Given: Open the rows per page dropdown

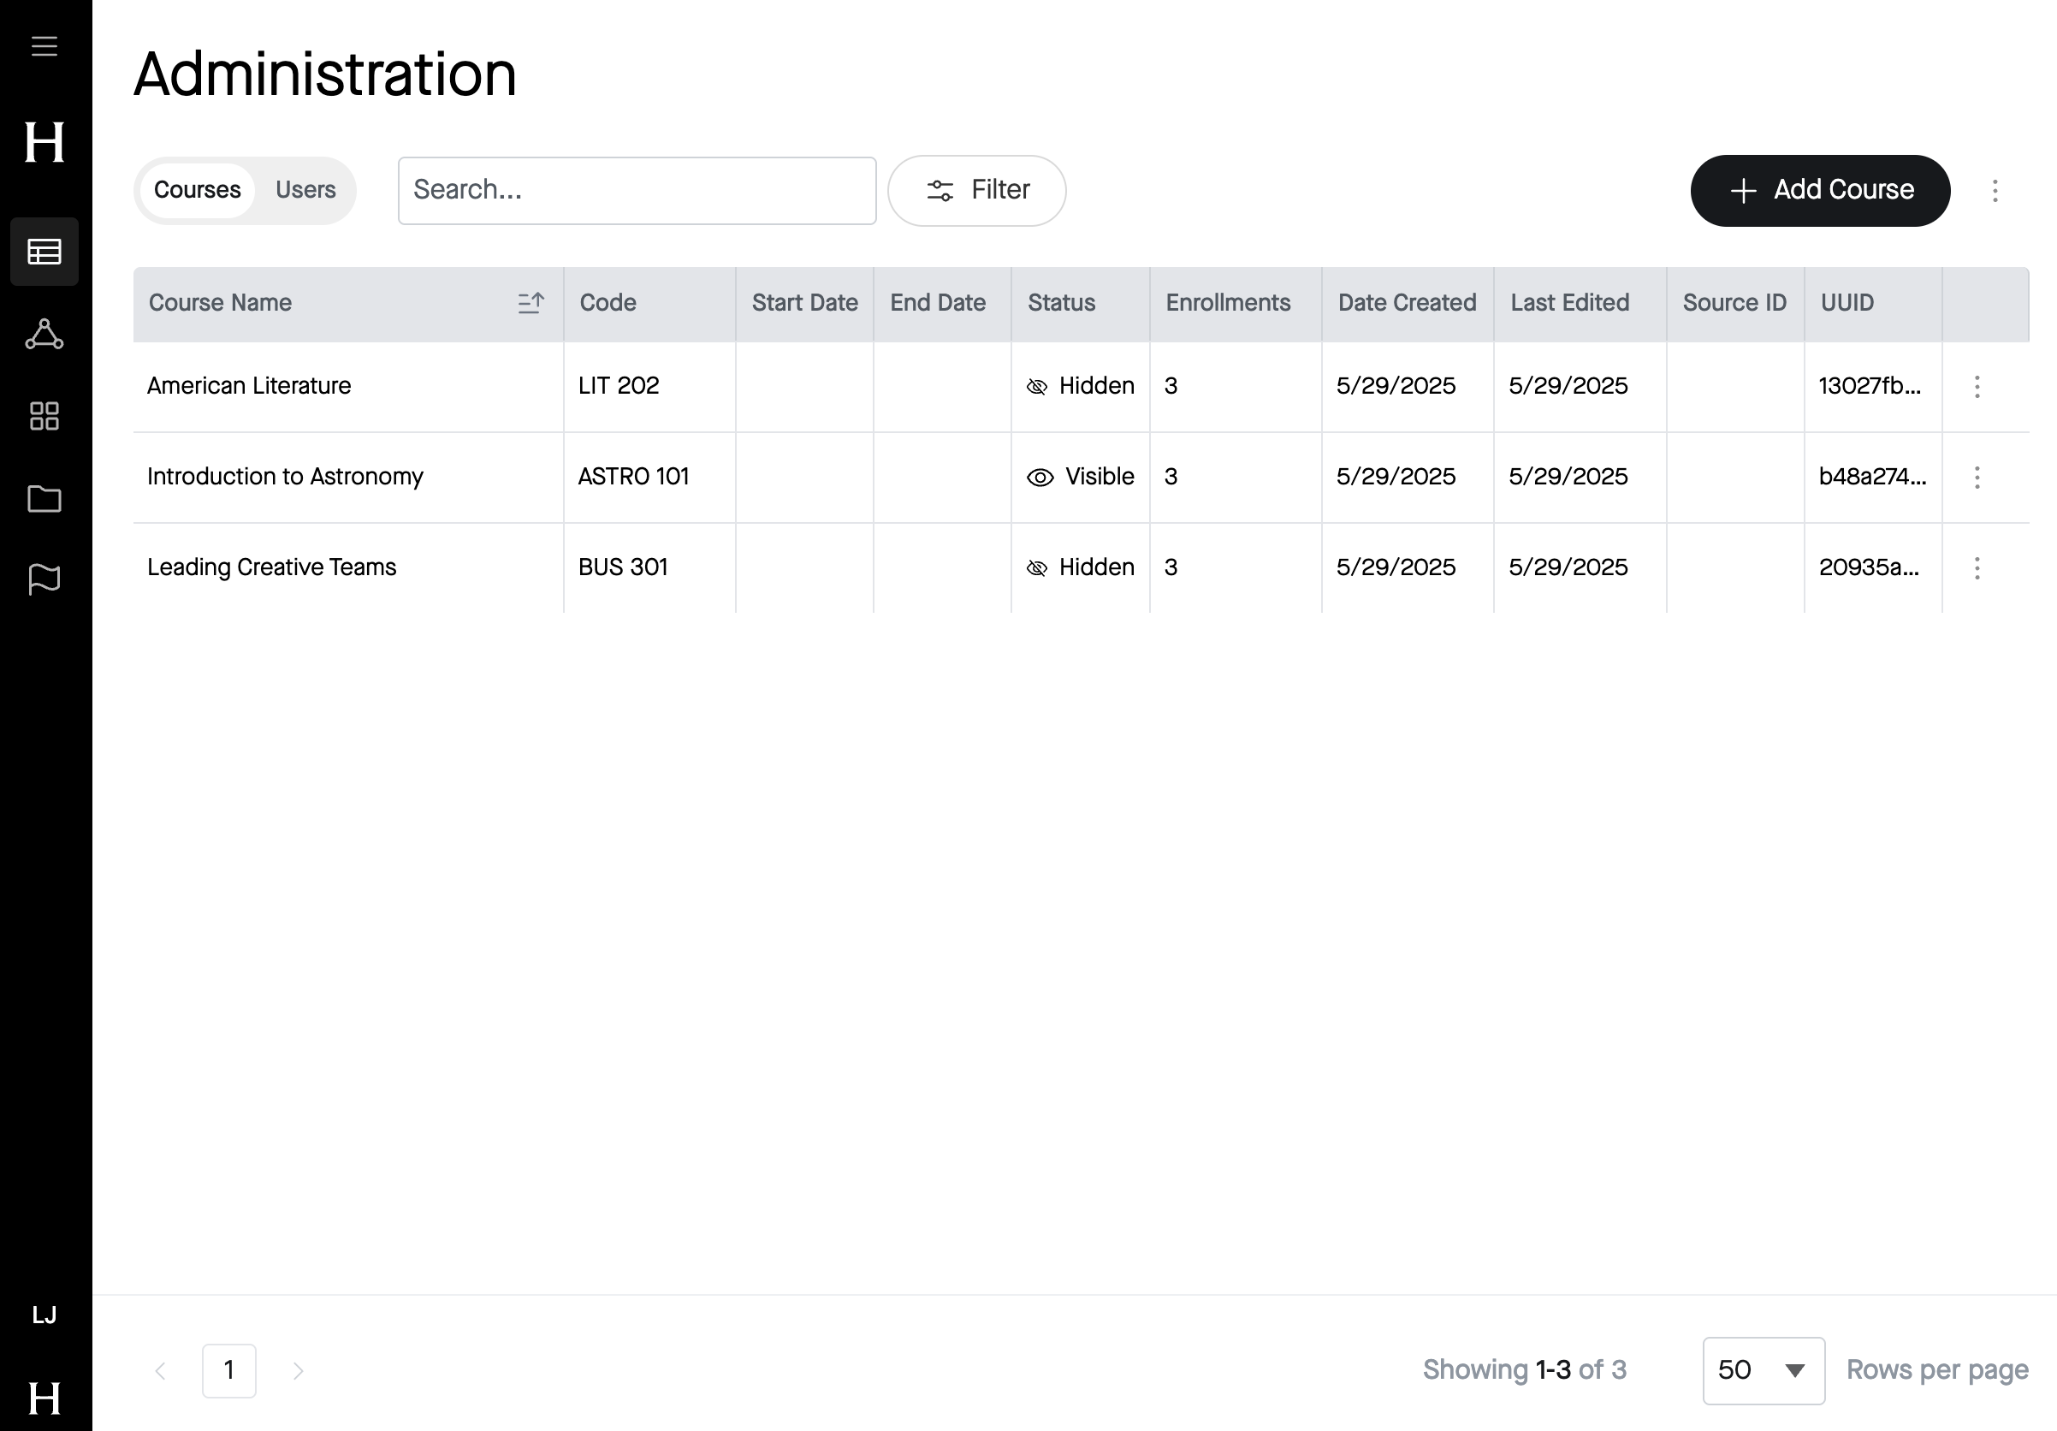Looking at the screenshot, I should [1764, 1370].
